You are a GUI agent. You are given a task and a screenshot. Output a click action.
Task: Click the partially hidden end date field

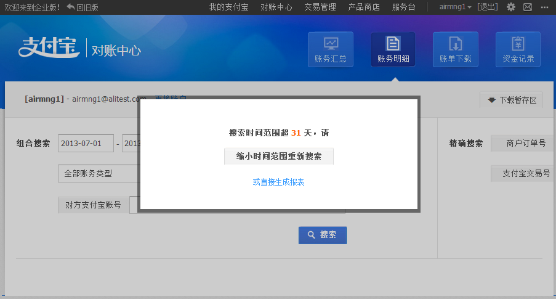pyautogui.click(x=131, y=144)
